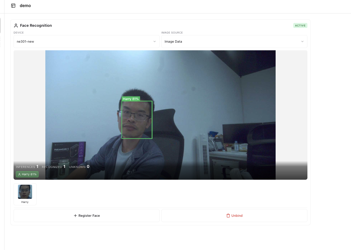The image size is (351, 250).
Task: Click the chevron arrow of the Device selector
Action: pos(155,41)
